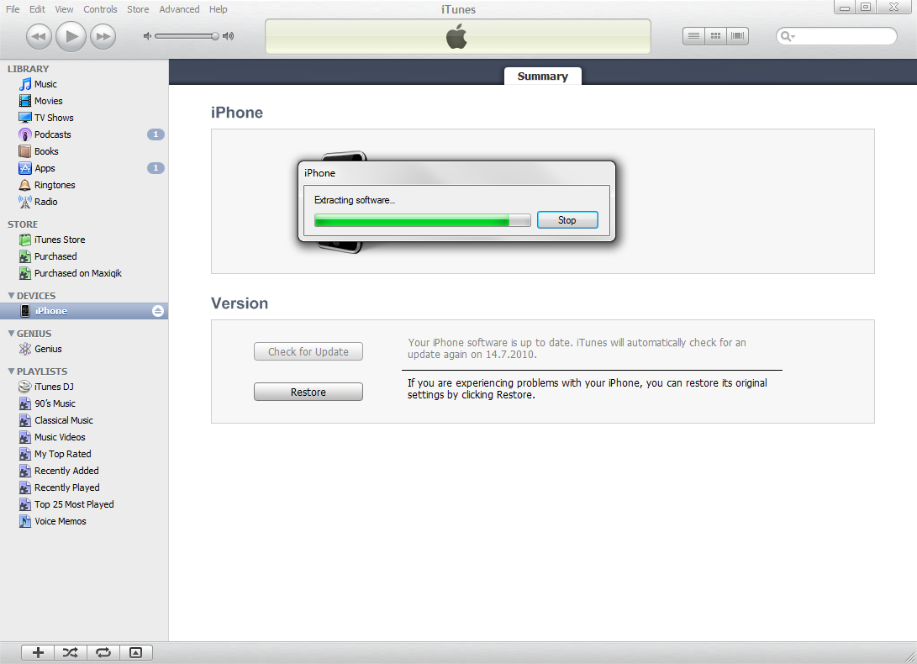Click the Apps badge count
917x664 pixels.
(155, 168)
